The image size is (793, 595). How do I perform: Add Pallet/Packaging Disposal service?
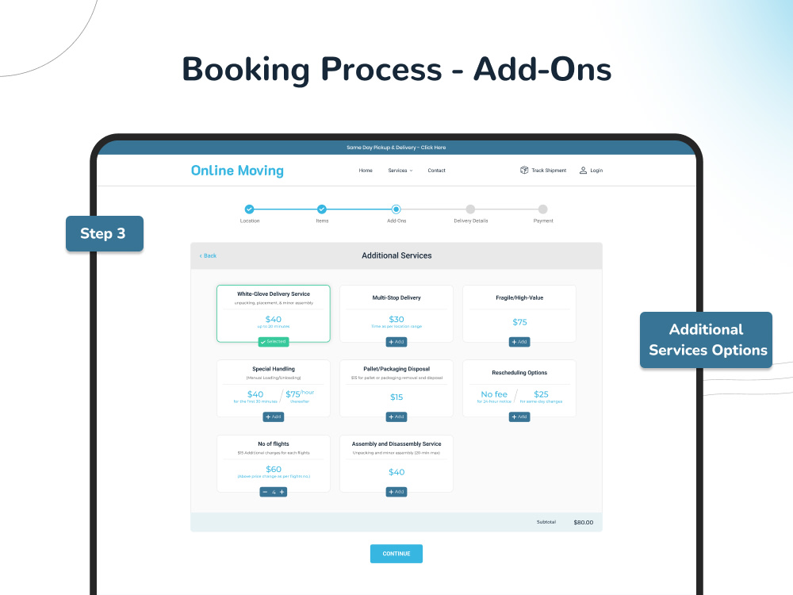tap(396, 417)
